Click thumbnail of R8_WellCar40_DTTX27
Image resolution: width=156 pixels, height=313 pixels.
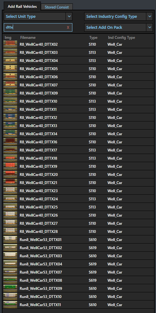tap(10, 223)
